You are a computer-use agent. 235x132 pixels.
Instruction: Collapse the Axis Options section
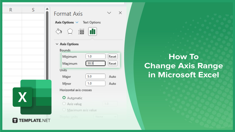[57, 44]
